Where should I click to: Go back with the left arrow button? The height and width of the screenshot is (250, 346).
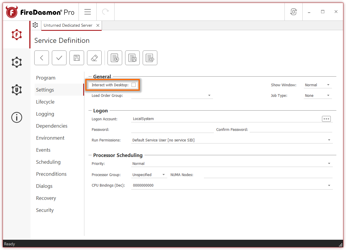[x=42, y=58]
